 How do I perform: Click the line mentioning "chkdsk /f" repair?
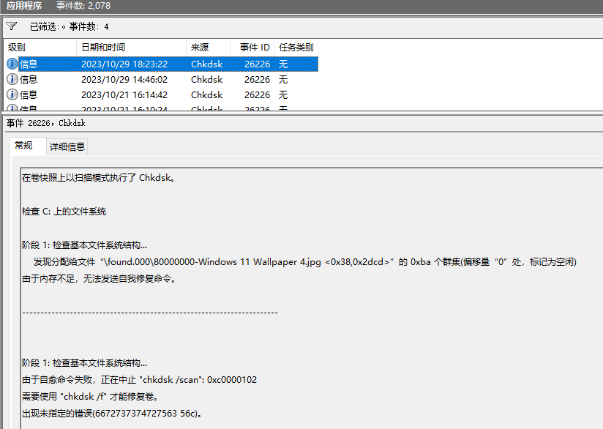(90, 397)
